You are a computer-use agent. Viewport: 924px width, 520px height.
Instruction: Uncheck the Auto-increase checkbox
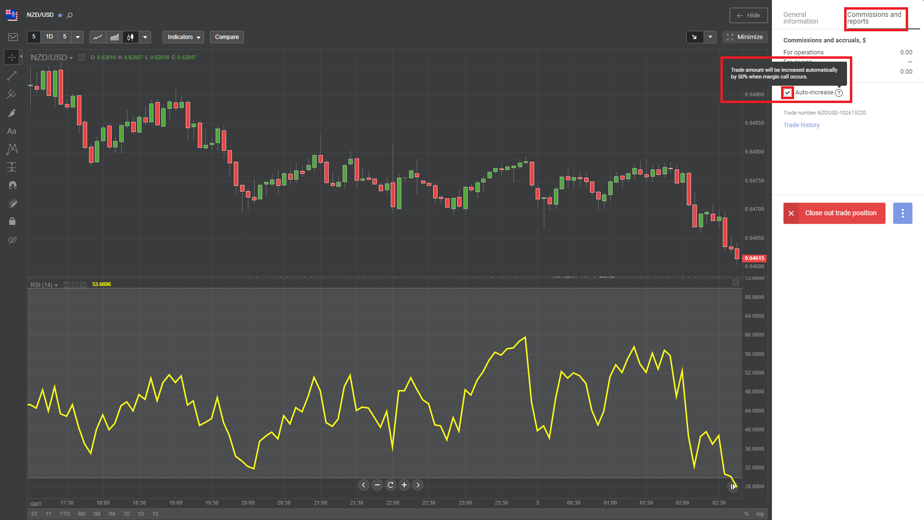788,92
